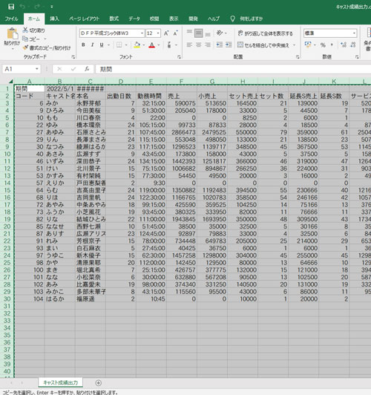Toggle Italic formatting
371x395 pixels.
tap(92, 45)
